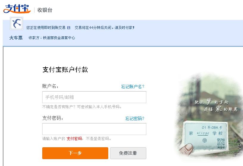This screenshot has height=166, width=243.
Task: Click the 免费注册 button
Action: (x=128, y=153)
